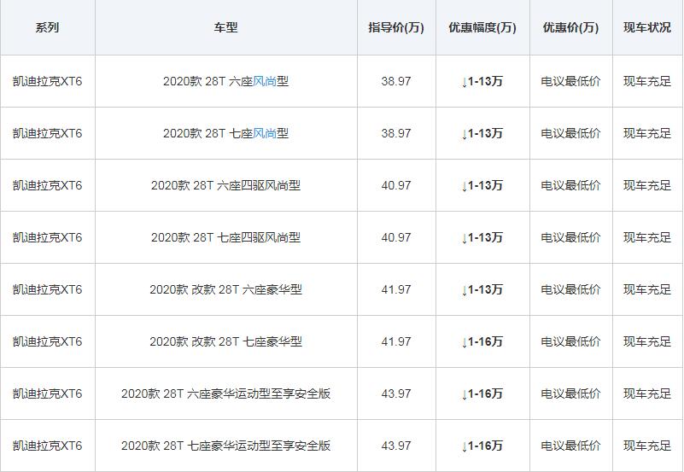
Task: Click 凯迪拉克XT6 in 七座豪华运动型 row
Action: [x=47, y=446]
